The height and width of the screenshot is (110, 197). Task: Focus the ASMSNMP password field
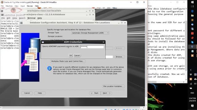pyautogui.click(x=92, y=47)
